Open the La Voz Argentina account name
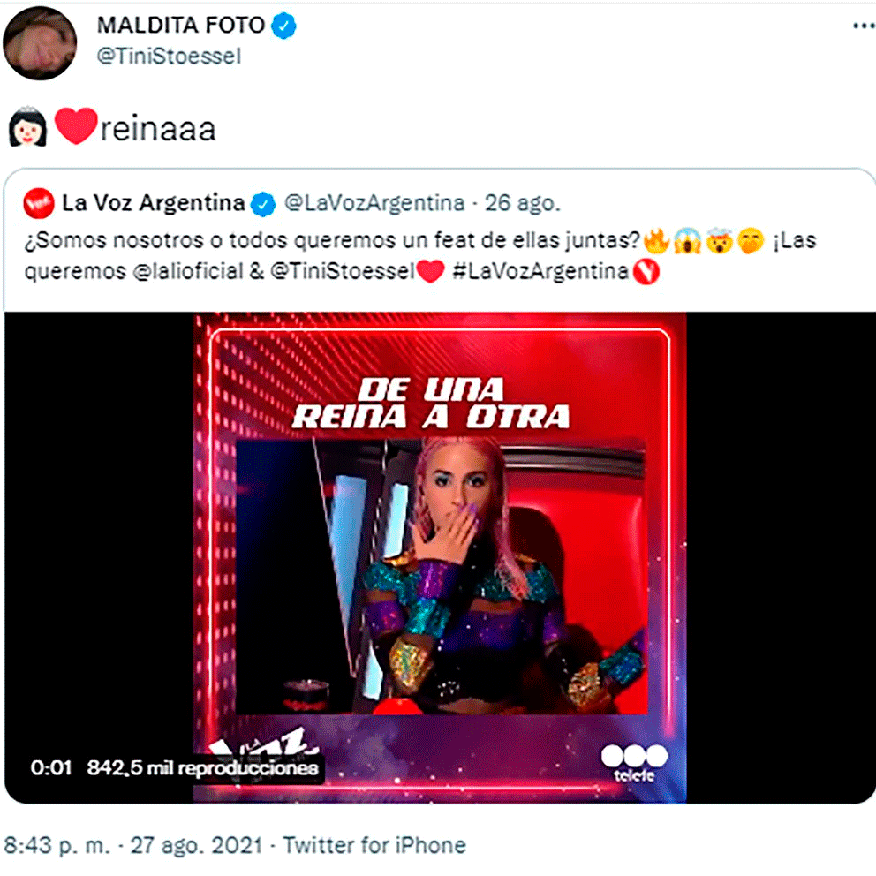Screen dimensions: 876x876 pyautogui.click(x=154, y=203)
